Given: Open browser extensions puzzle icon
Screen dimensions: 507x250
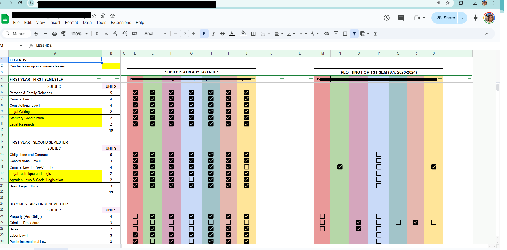Looking at the screenshot, I should tap(461, 3).
